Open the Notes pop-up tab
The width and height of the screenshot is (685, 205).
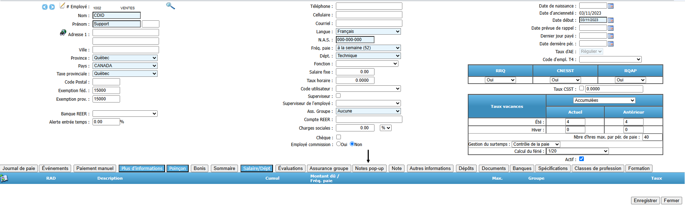click(369, 168)
